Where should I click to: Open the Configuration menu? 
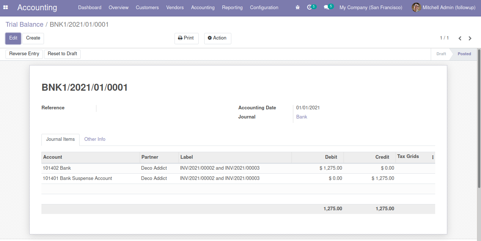click(x=264, y=7)
